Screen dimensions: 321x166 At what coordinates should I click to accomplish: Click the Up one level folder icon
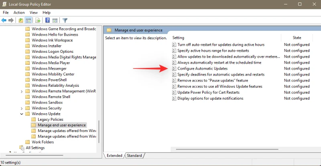pyautogui.click(x=21, y=20)
